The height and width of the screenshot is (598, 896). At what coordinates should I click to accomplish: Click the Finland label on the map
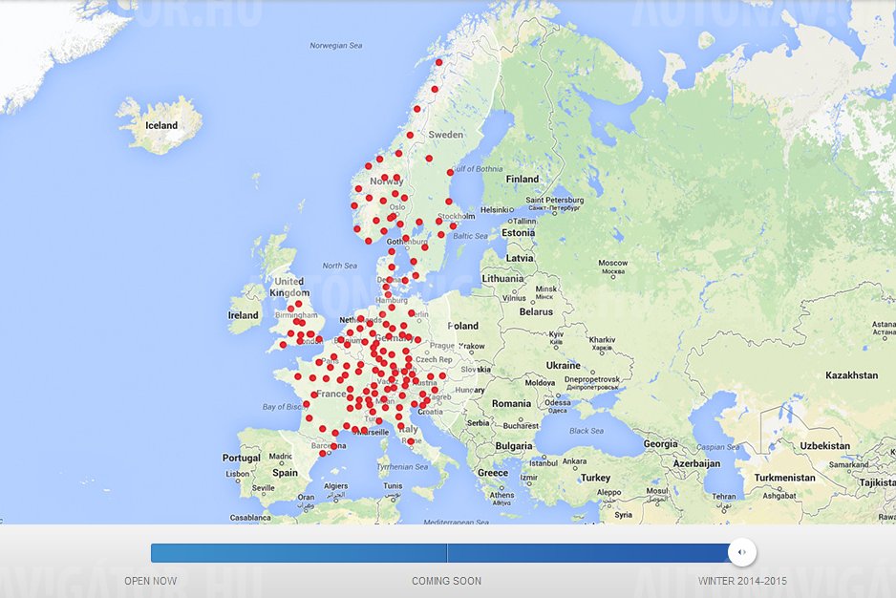(523, 179)
